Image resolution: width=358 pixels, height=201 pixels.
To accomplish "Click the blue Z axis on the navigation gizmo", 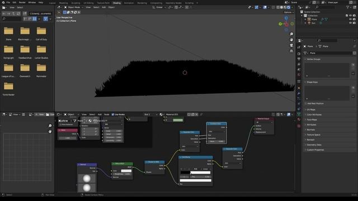I will click(286, 18).
